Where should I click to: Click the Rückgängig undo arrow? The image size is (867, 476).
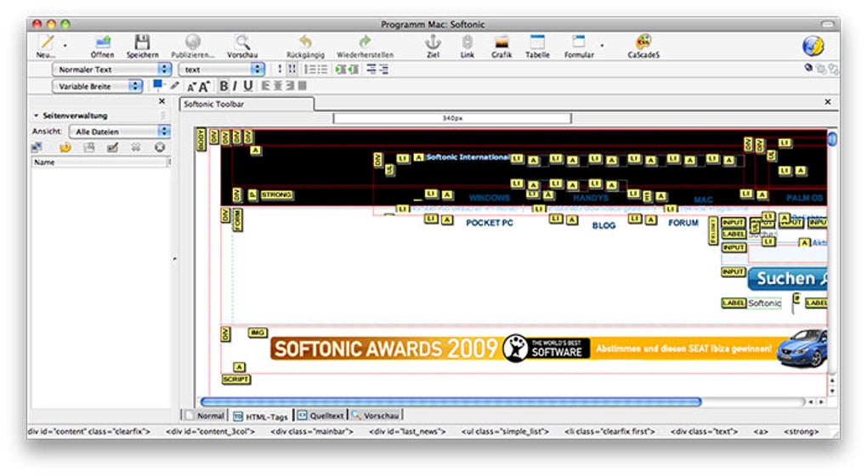pos(305,42)
